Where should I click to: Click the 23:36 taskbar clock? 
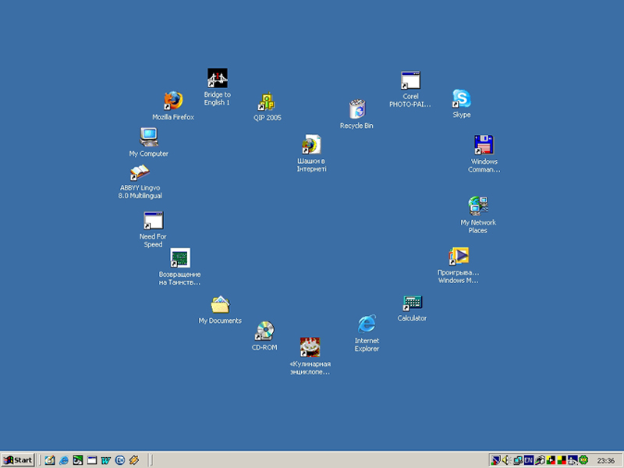[605, 461]
